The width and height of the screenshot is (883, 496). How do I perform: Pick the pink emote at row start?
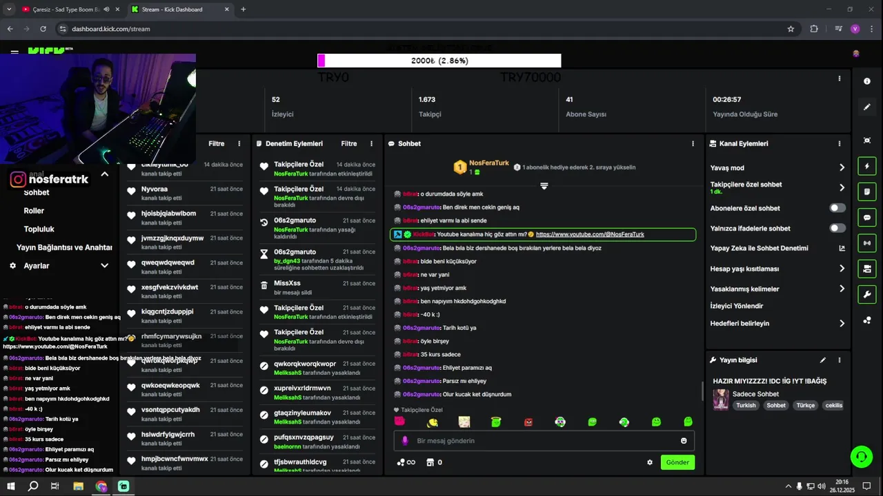pyautogui.click(x=399, y=422)
